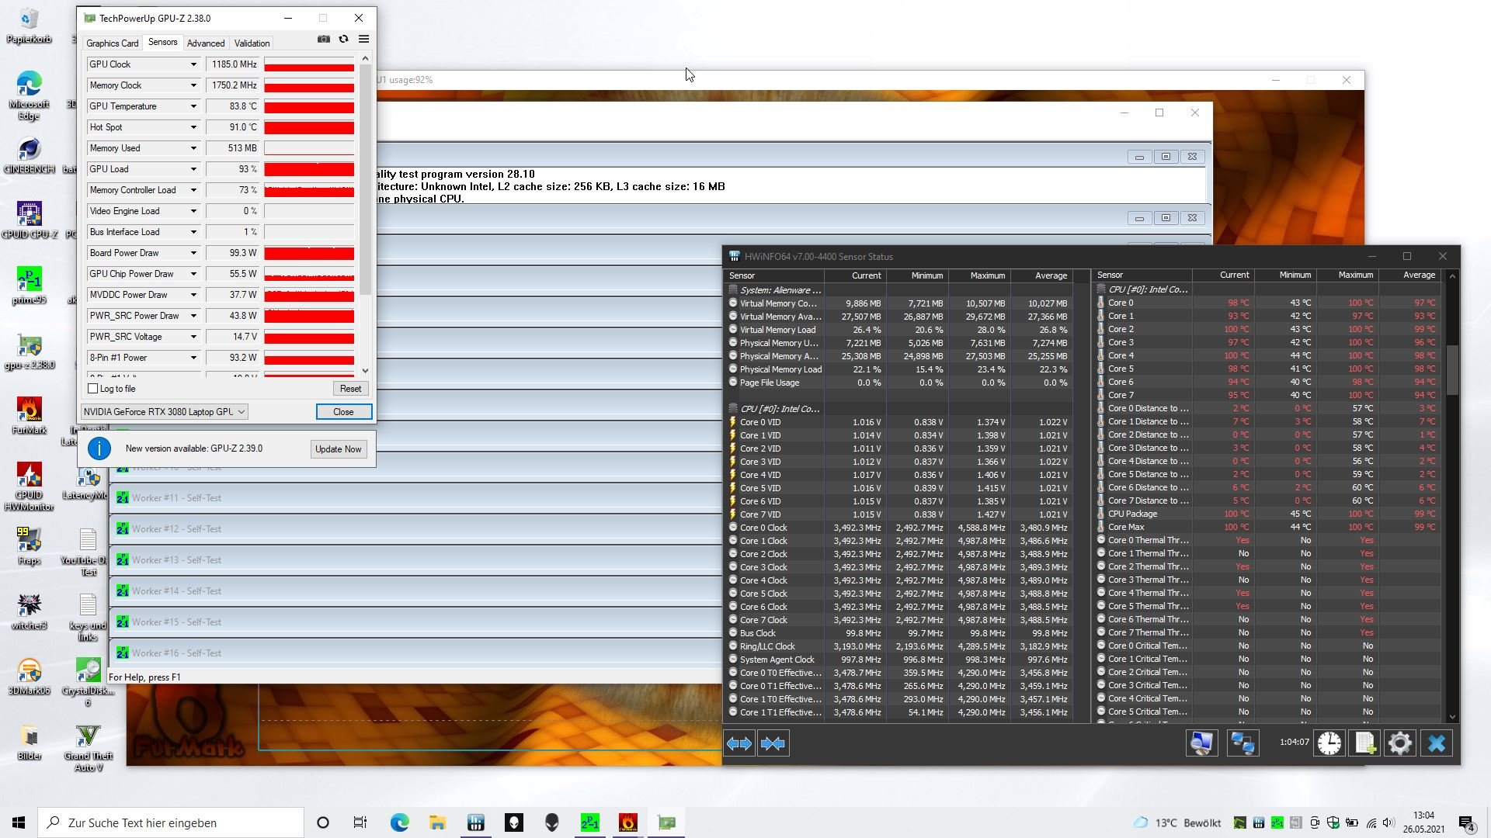This screenshot has width=1491, height=838.
Task: Click the Reset button in GPU-Z
Action: [x=350, y=389]
